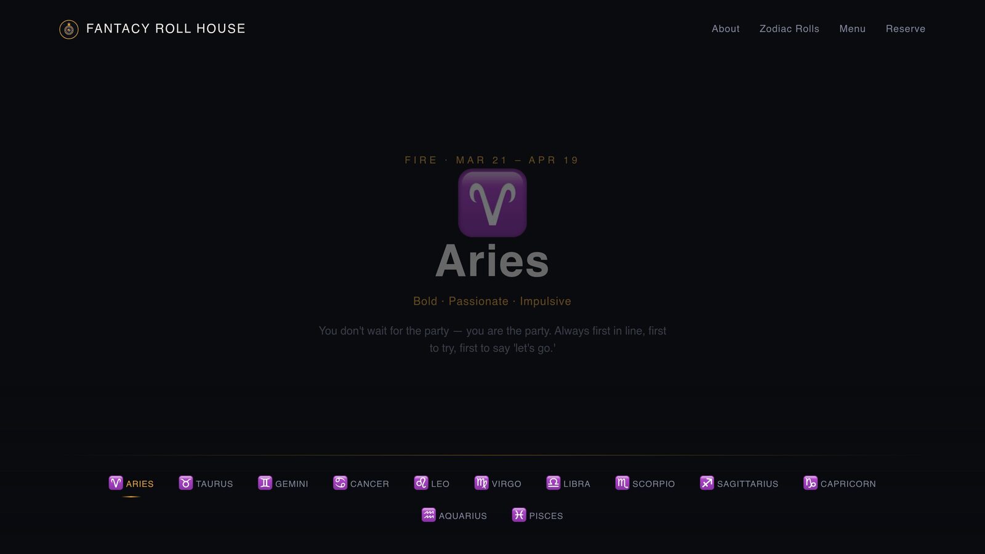The width and height of the screenshot is (985, 554).
Task: Click Reserve in the top navigation
Action: point(905,29)
